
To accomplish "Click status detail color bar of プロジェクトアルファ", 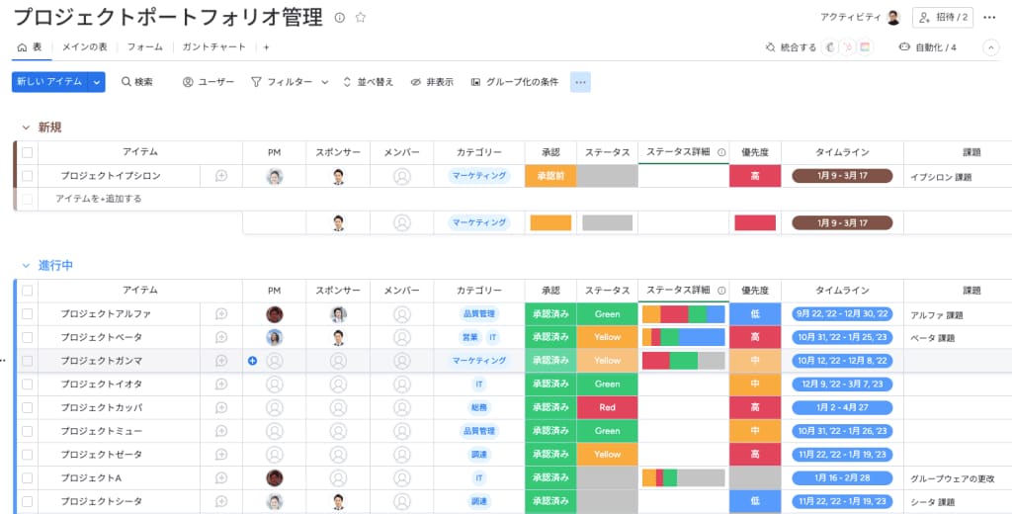I will (684, 314).
